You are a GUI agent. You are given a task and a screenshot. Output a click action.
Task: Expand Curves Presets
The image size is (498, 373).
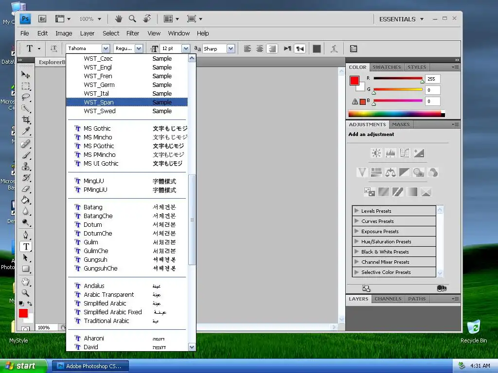tap(356, 221)
